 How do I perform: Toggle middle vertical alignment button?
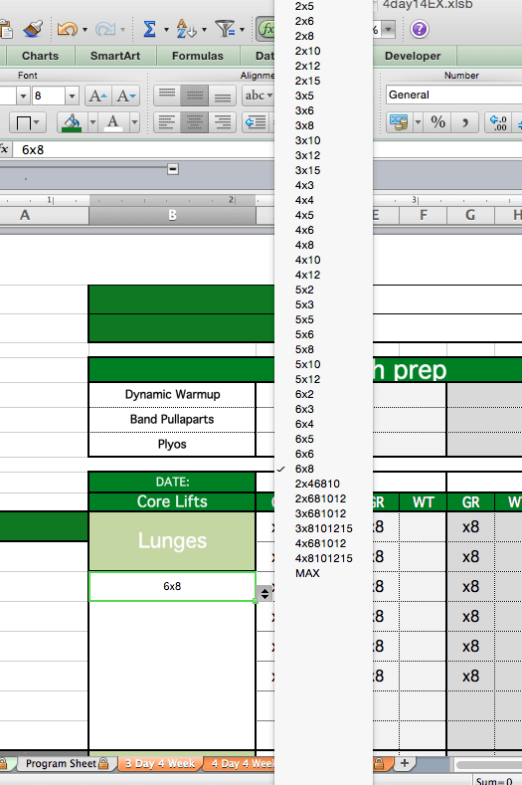tap(194, 96)
